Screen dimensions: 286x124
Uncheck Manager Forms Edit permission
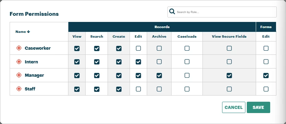click(266, 75)
